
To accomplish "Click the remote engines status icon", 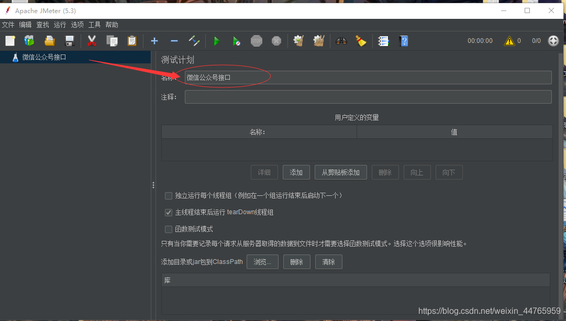I will pos(553,41).
